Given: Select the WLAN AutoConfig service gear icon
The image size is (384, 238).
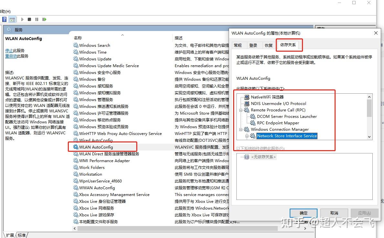Looking at the screenshot, I should (75, 147).
